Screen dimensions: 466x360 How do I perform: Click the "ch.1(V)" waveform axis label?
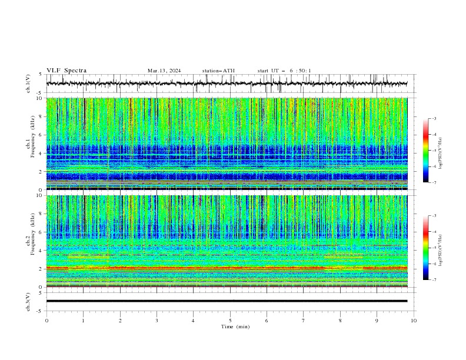[x=28, y=84]
